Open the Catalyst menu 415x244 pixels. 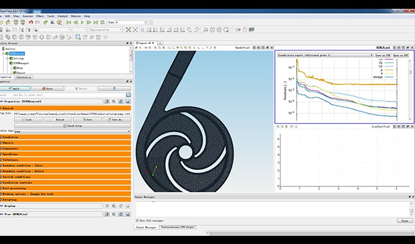pos(63,16)
